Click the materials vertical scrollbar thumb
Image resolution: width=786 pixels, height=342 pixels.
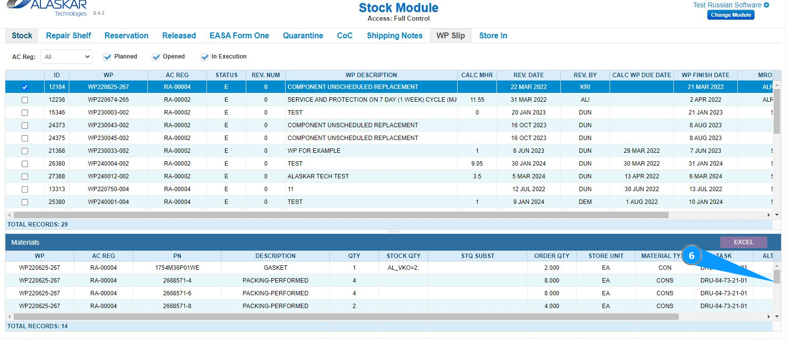pos(777,277)
